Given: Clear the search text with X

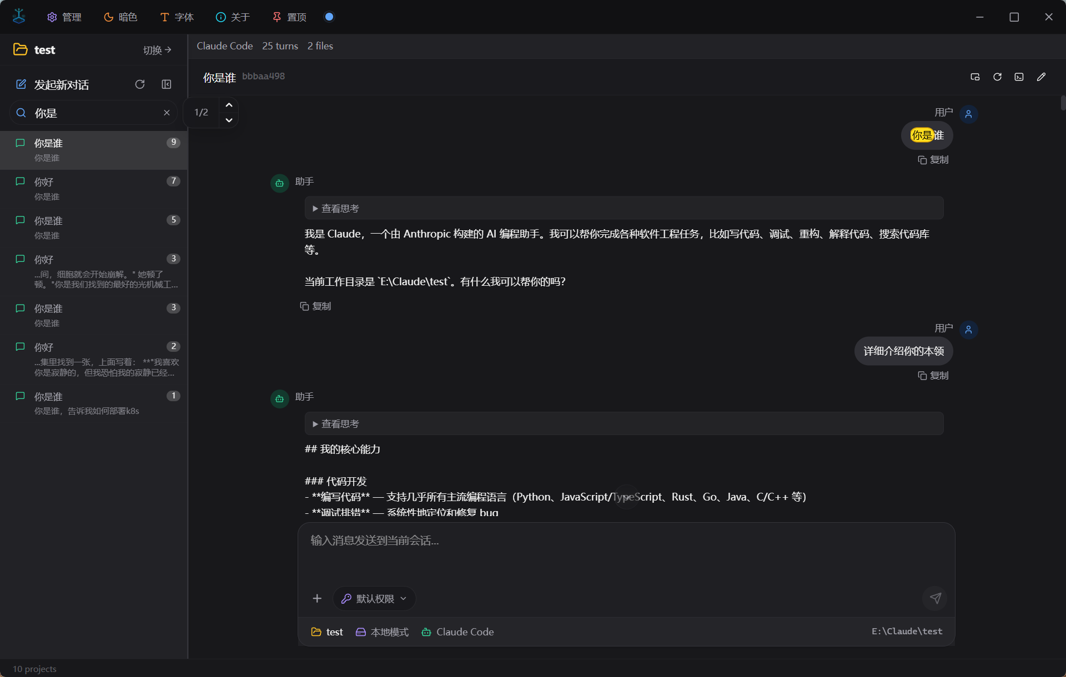Looking at the screenshot, I should click(x=167, y=113).
